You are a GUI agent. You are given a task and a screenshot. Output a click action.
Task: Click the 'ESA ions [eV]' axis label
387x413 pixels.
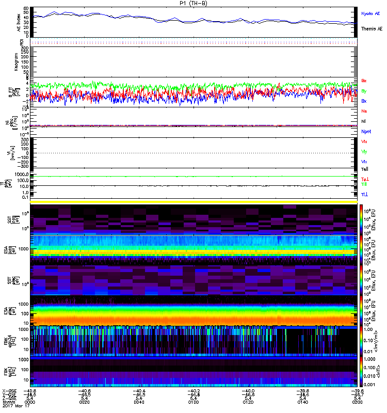point(10,250)
